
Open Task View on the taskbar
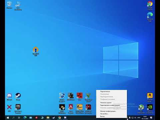pyautogui.click(x=19, y=118)
